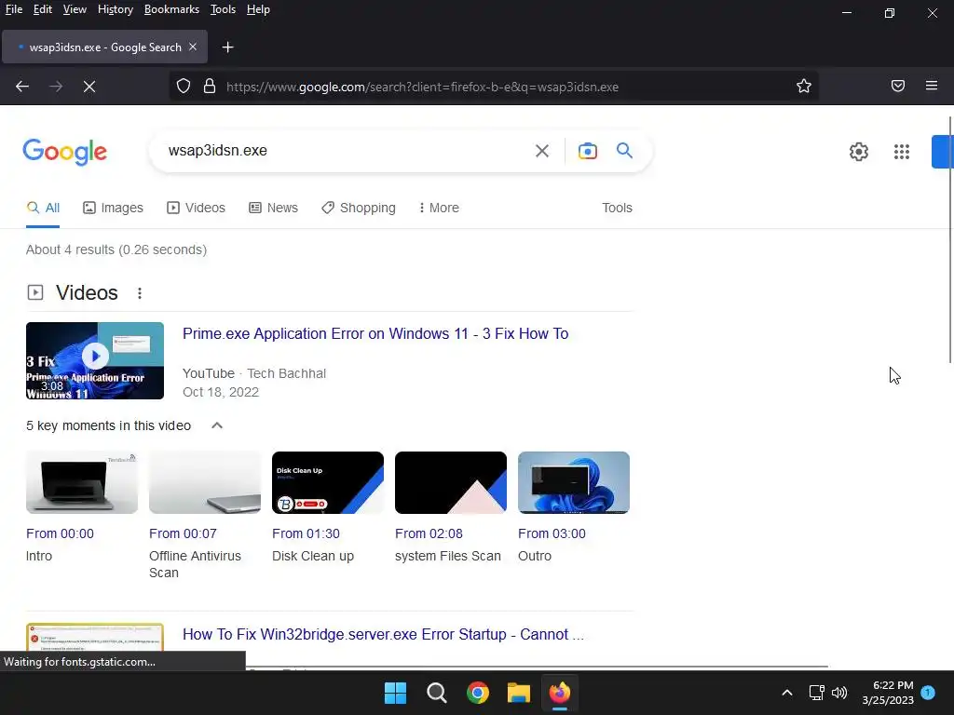
Task: Open the Firefox application hamburger menu
Action: [932, 86]
